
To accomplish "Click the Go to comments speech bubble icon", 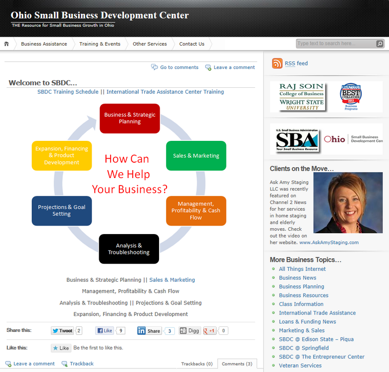I will click(x=154, y=67).
